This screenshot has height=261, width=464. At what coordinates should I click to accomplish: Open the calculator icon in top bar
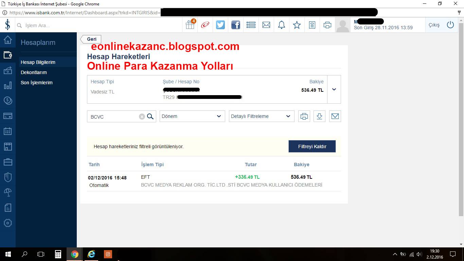(312, 25)
